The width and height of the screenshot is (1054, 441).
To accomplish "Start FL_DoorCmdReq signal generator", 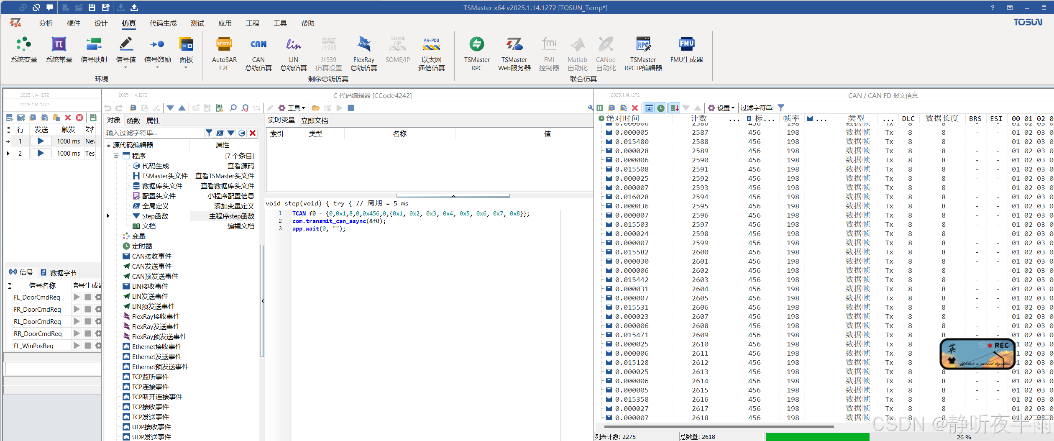I will coord(77,297).
